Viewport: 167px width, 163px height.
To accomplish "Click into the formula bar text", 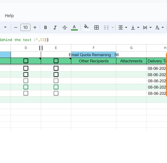I will point(24,40).
